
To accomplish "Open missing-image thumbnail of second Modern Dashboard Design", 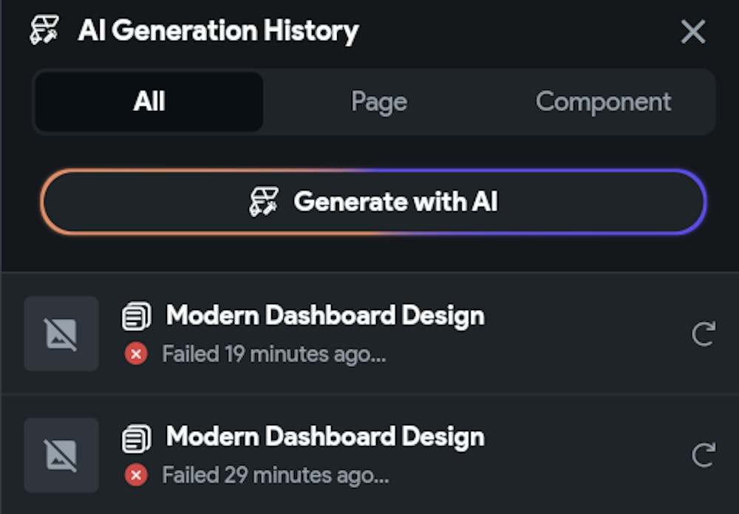I will pyautogui.click(x=61, y=455).
